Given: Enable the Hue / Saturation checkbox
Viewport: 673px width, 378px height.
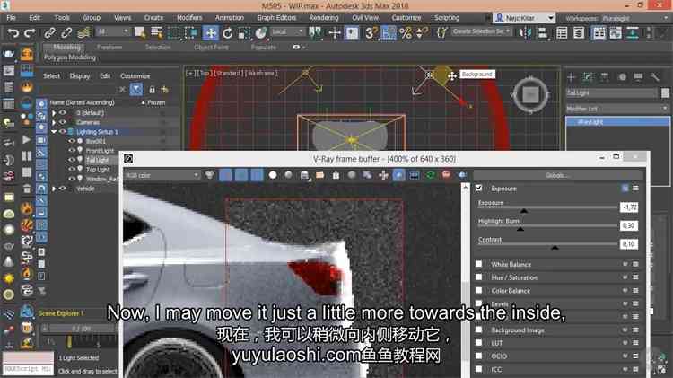Looking at the screenshot, I should (479, 277).
